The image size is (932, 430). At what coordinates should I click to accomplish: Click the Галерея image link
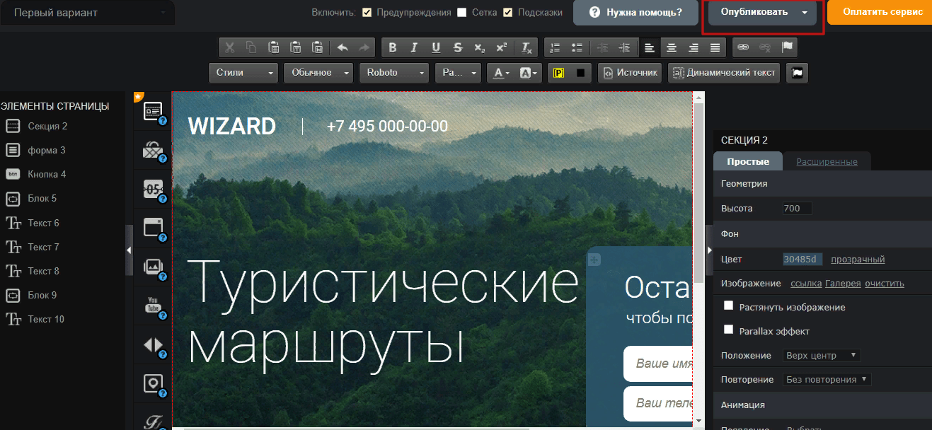point(843,284)
